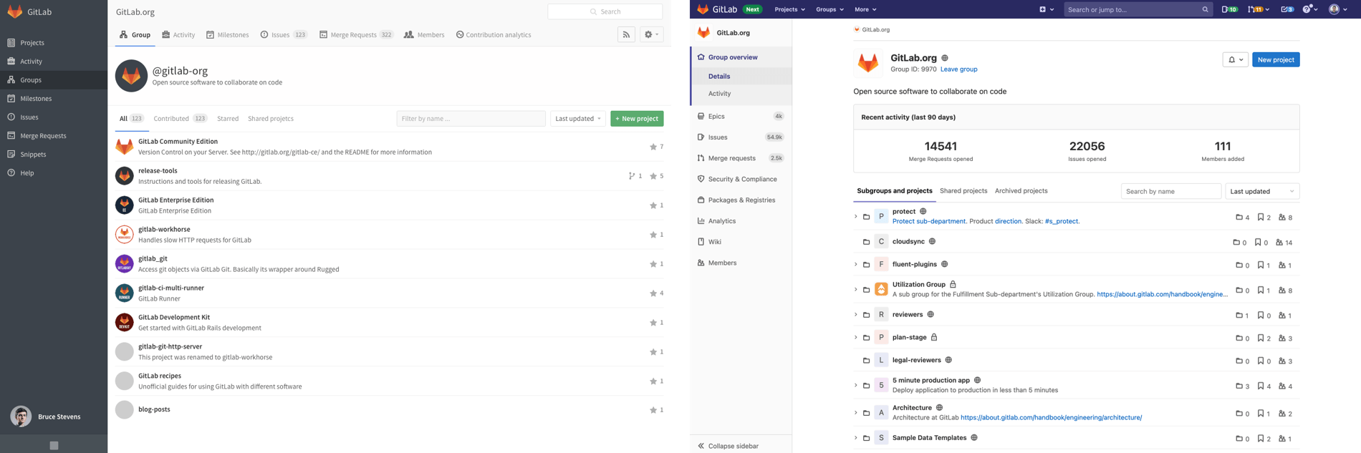Open merge requests icon showing 11
The image size is (1361, 453).
tap(1259, 9)
